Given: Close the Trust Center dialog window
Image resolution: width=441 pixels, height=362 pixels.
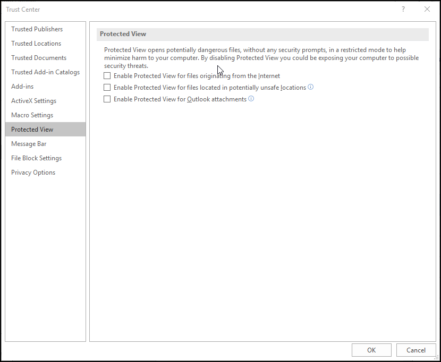Looking at the screenshot, I should 427,10.
